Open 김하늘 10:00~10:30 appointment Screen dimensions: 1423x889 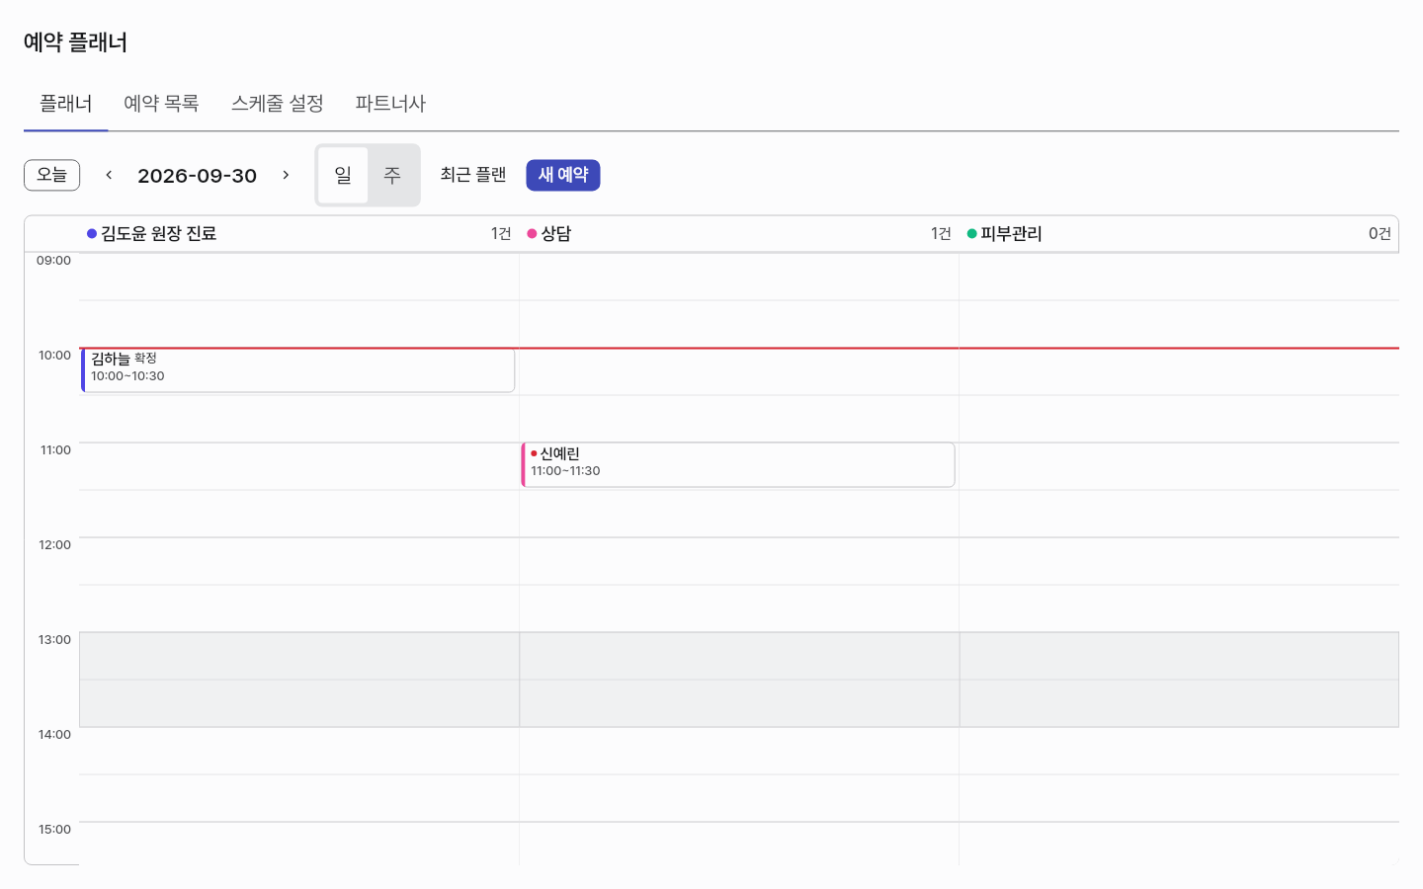click(297, 370)
